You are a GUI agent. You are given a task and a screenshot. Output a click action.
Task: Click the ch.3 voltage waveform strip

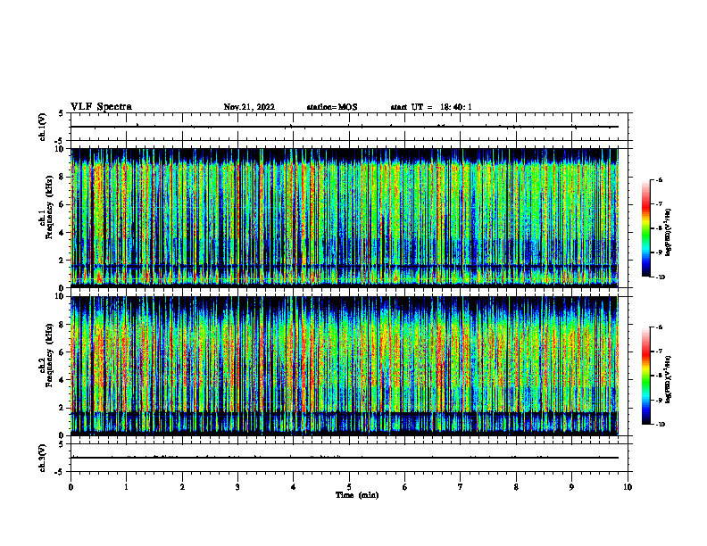[x=349, y=458]
